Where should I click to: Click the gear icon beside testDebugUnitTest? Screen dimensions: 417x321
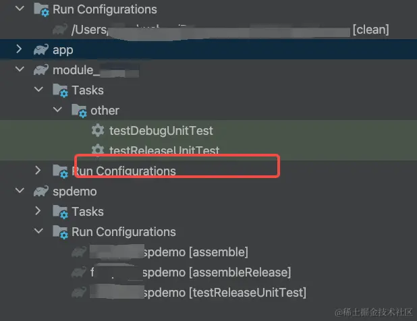(98, 130)
